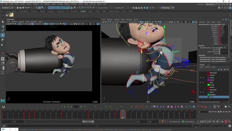Click the Redo arrow icon
This screenshot has height=131, width=232.
(29, 8)
